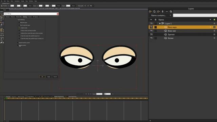Click the Layers panel search input field

click(x=195, y=15)
